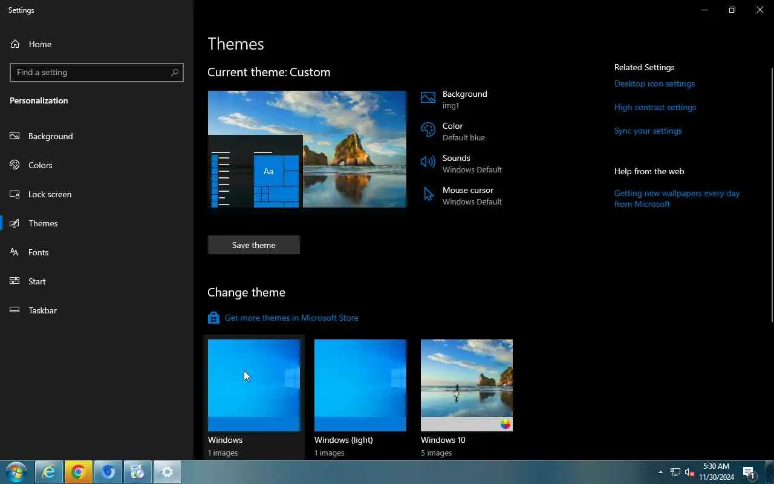Click the Microsoft Store bag icon
The image size is (774, 484).
213,318
